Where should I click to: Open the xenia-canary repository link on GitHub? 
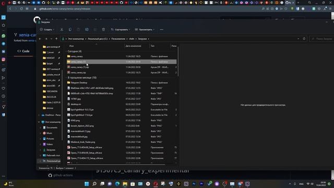[x=27, y=35]
